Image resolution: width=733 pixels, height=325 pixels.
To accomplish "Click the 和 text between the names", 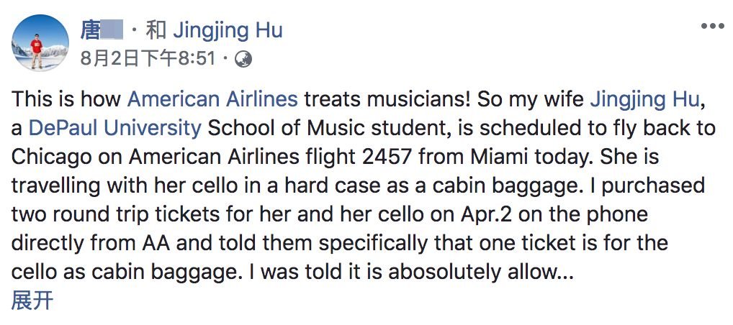I will pos(156,30).
